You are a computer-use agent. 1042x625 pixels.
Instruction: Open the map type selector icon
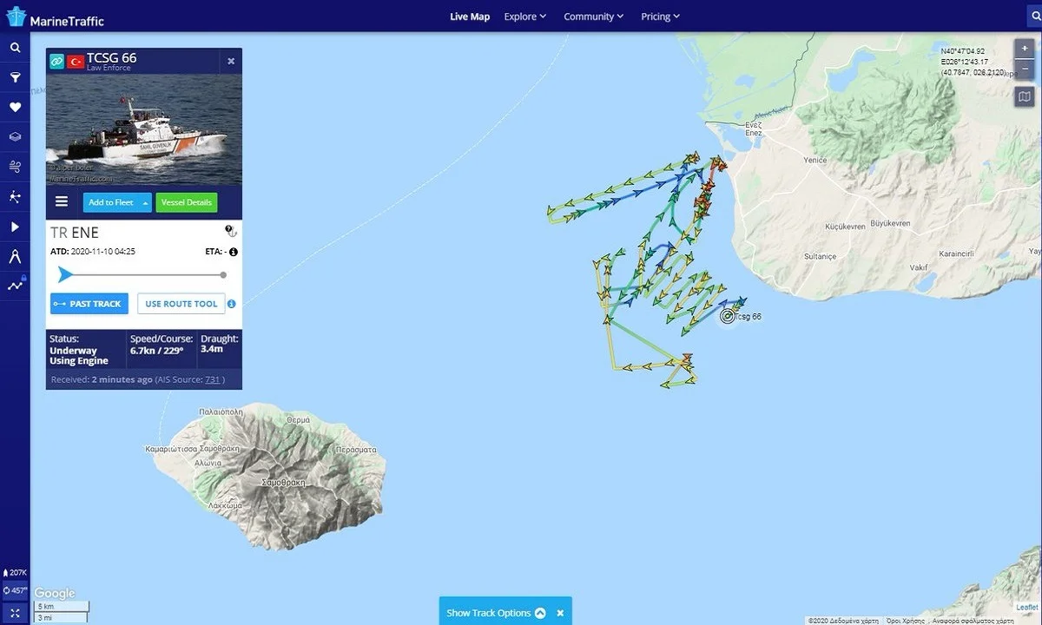pyautogui.click(x=1025, y=96)
